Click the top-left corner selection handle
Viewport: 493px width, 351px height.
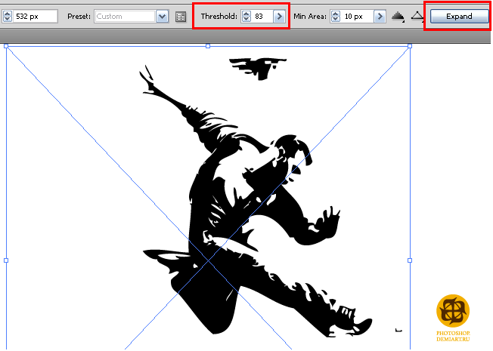tap(6, 46)
